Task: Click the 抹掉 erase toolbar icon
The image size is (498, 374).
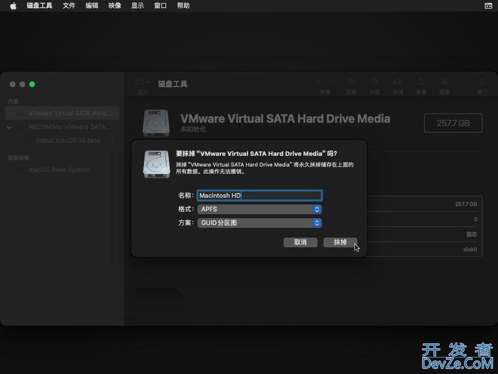Action: tap(398, 82)
